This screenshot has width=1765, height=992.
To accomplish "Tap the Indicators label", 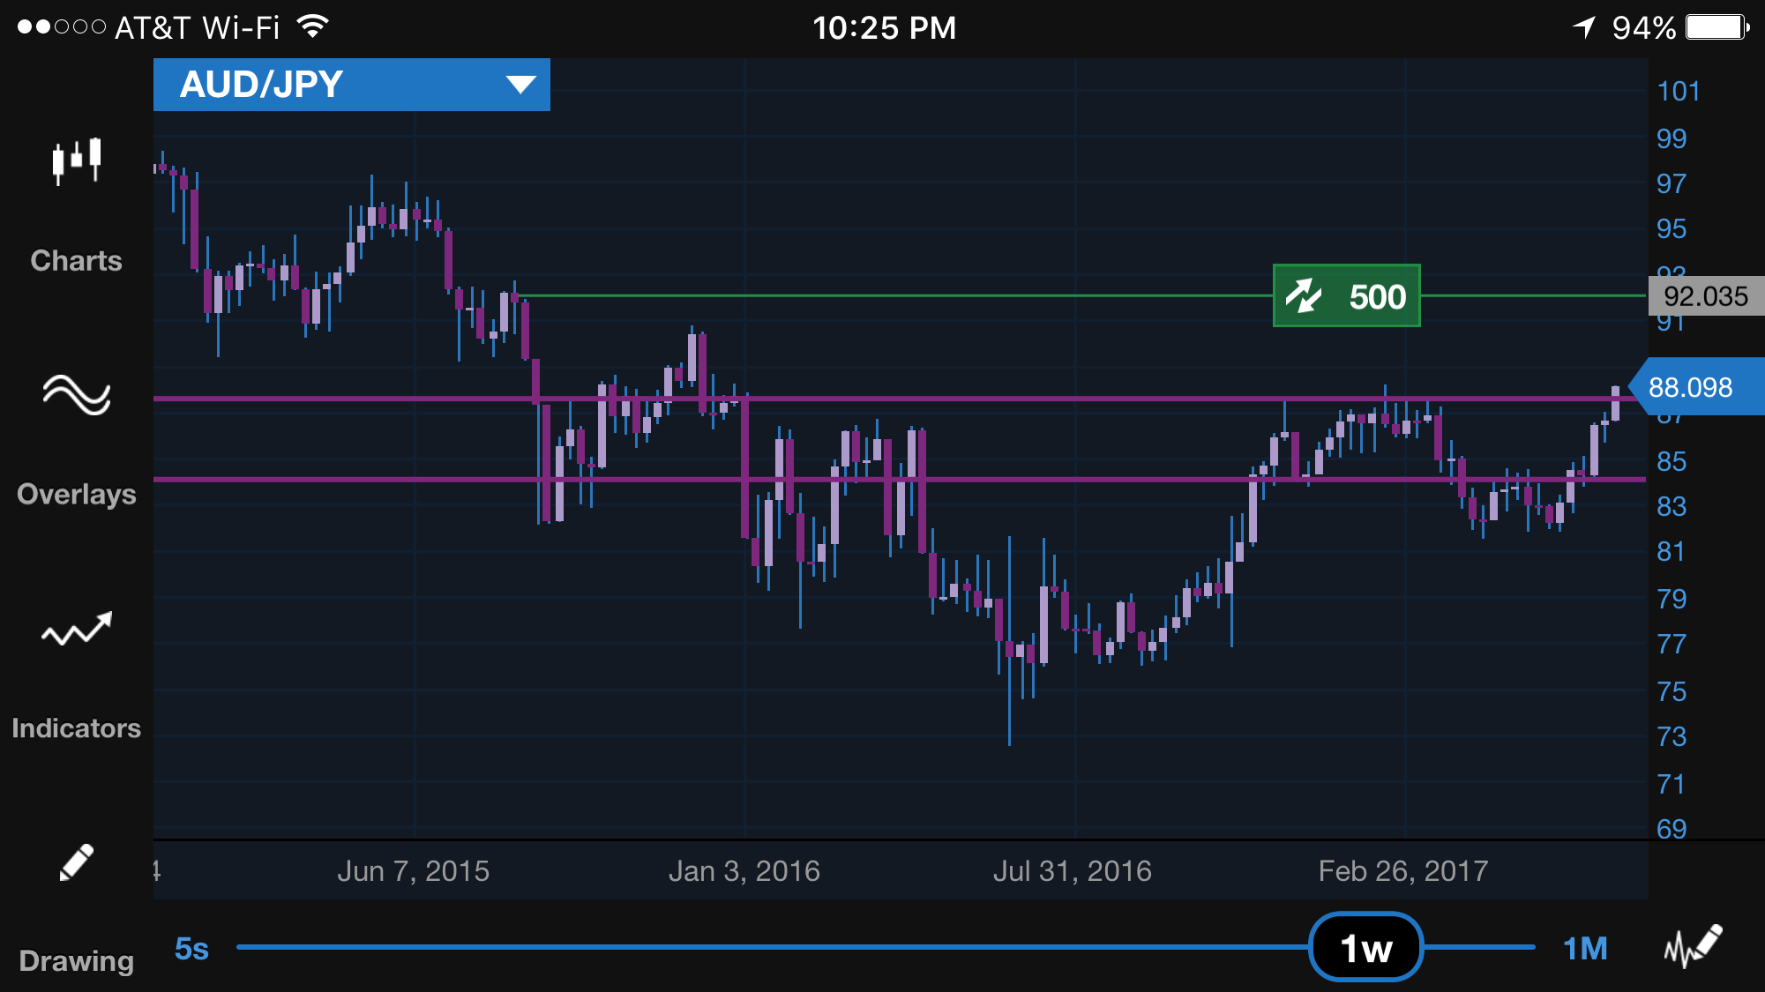I will tap(77, 728).
